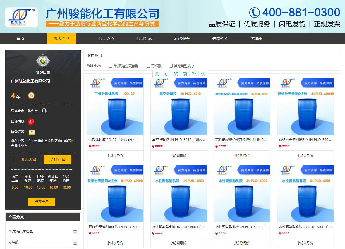Open the 二级分散体乳液 SO-37 product image

coord(116,107)
